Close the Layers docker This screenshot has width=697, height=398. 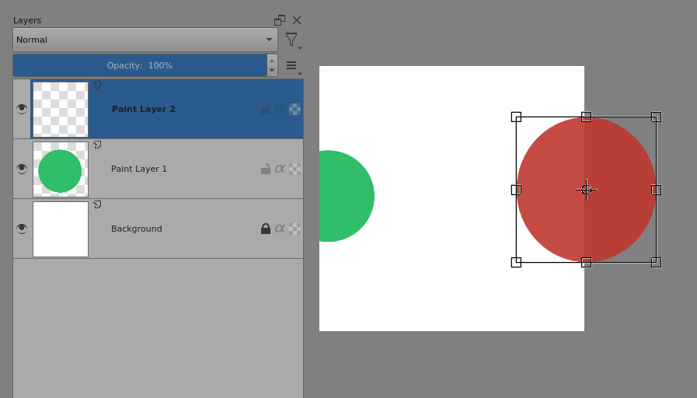297,20
